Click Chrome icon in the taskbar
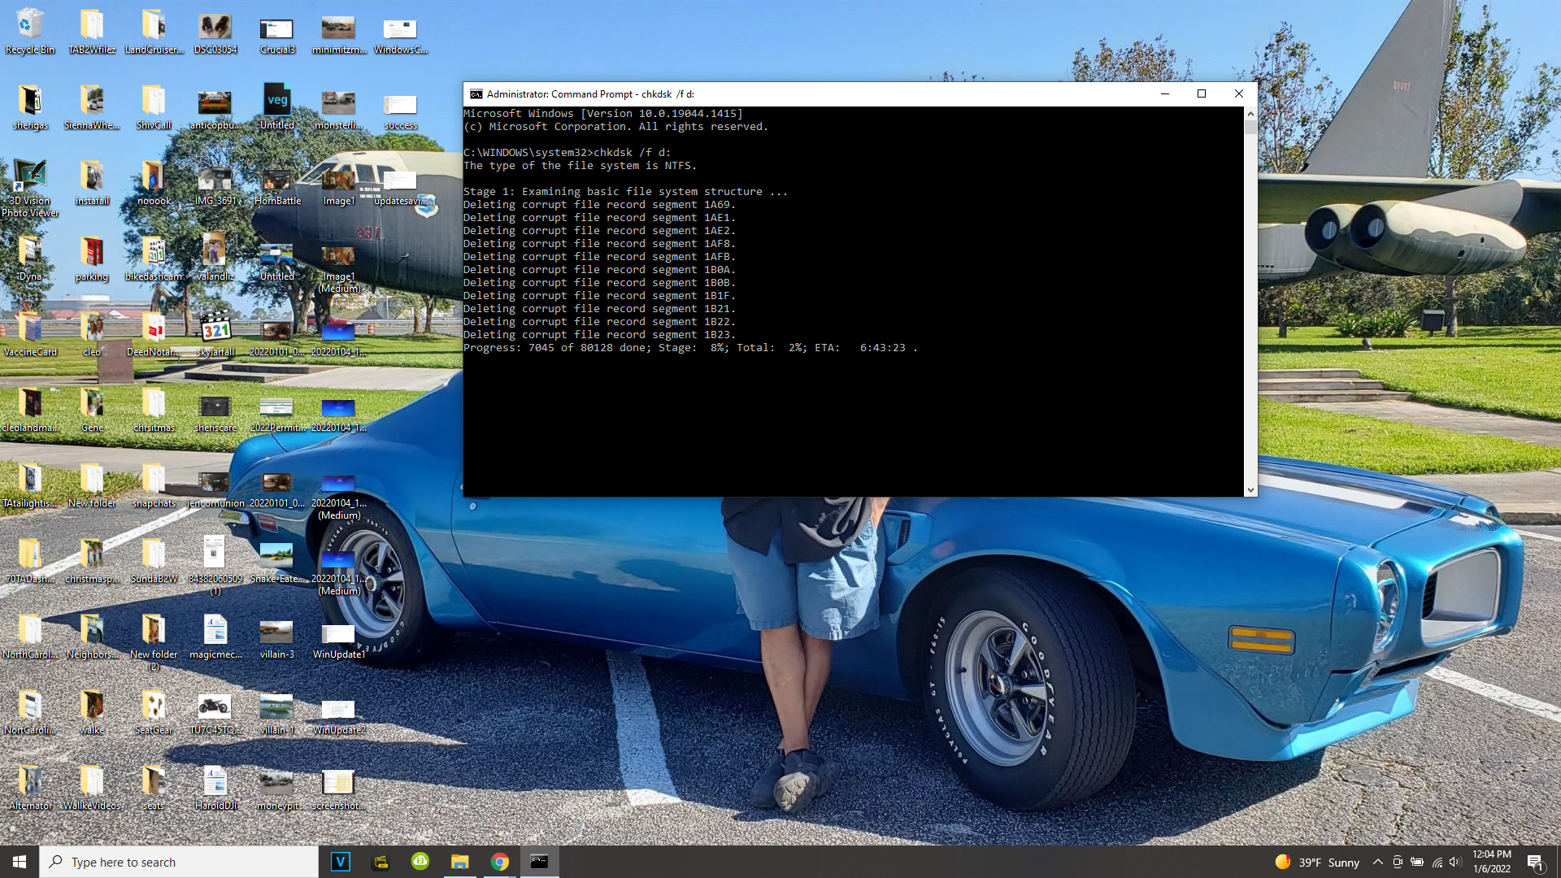 click(x=499, y=862)
